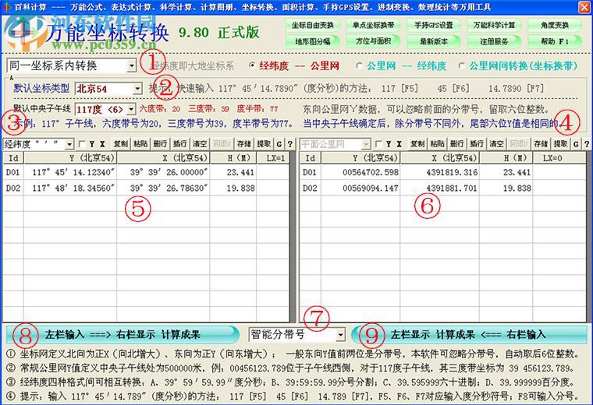Click left panel 插行 insert row button
Viewport: 593px width, 405px height.
pyautogui.click(x=180, y=144)
